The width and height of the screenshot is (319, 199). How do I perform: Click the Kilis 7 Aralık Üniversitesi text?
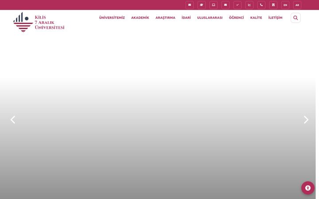coord(50,23)
